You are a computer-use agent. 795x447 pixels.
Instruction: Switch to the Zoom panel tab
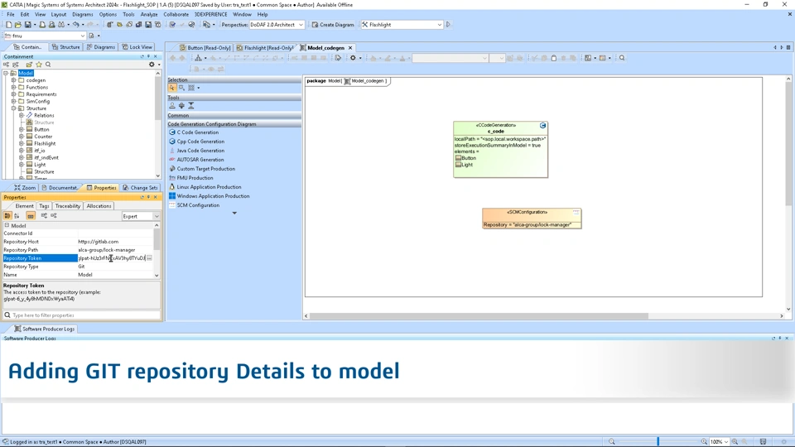(x=24, y=188)
